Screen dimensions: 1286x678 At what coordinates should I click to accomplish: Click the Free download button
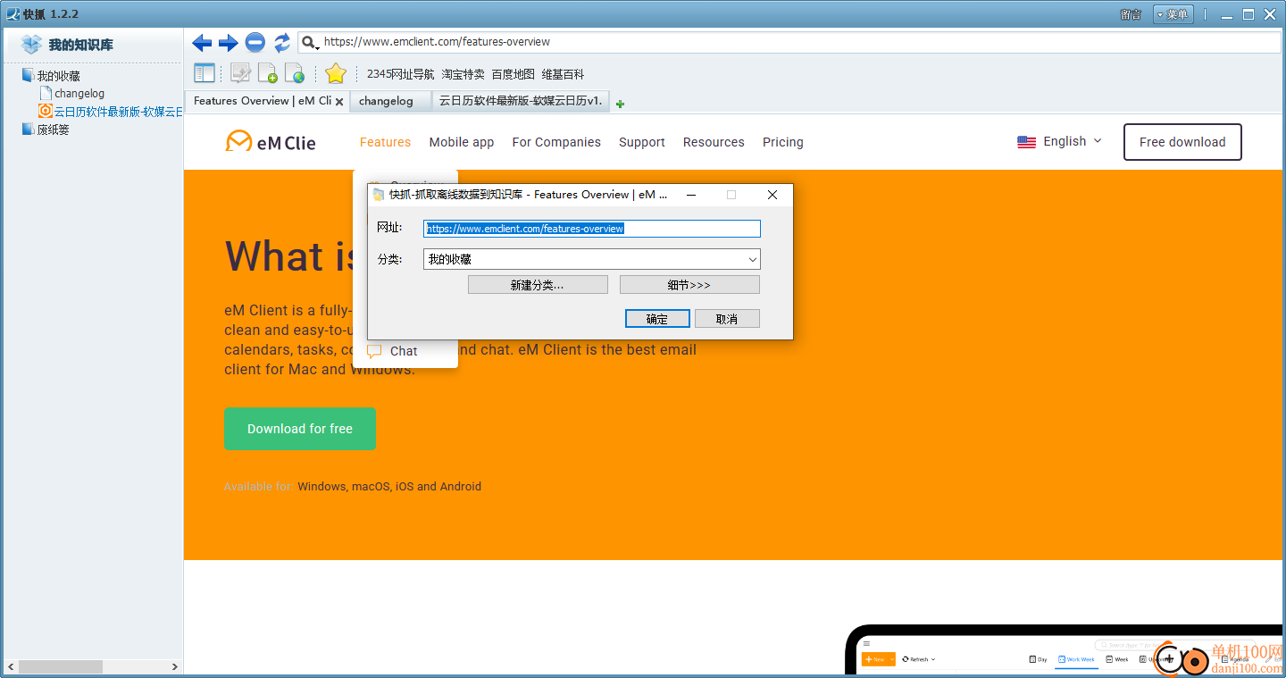1182,142
